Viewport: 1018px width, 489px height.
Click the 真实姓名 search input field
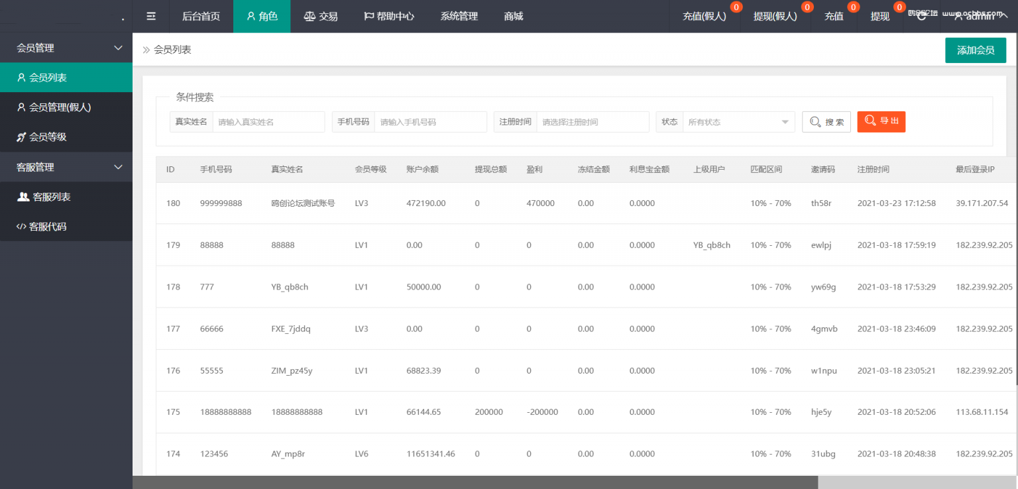(x=268, y=122)
